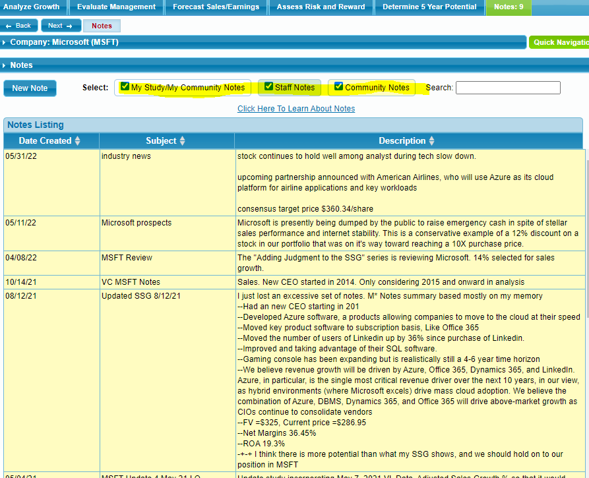Toggle the Community Notes checkbox
This screenshot has height=478, width=589.
[338, 86]
